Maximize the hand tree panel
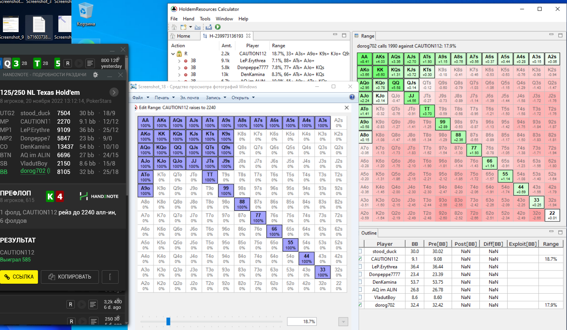 click(x=344, y=35)
